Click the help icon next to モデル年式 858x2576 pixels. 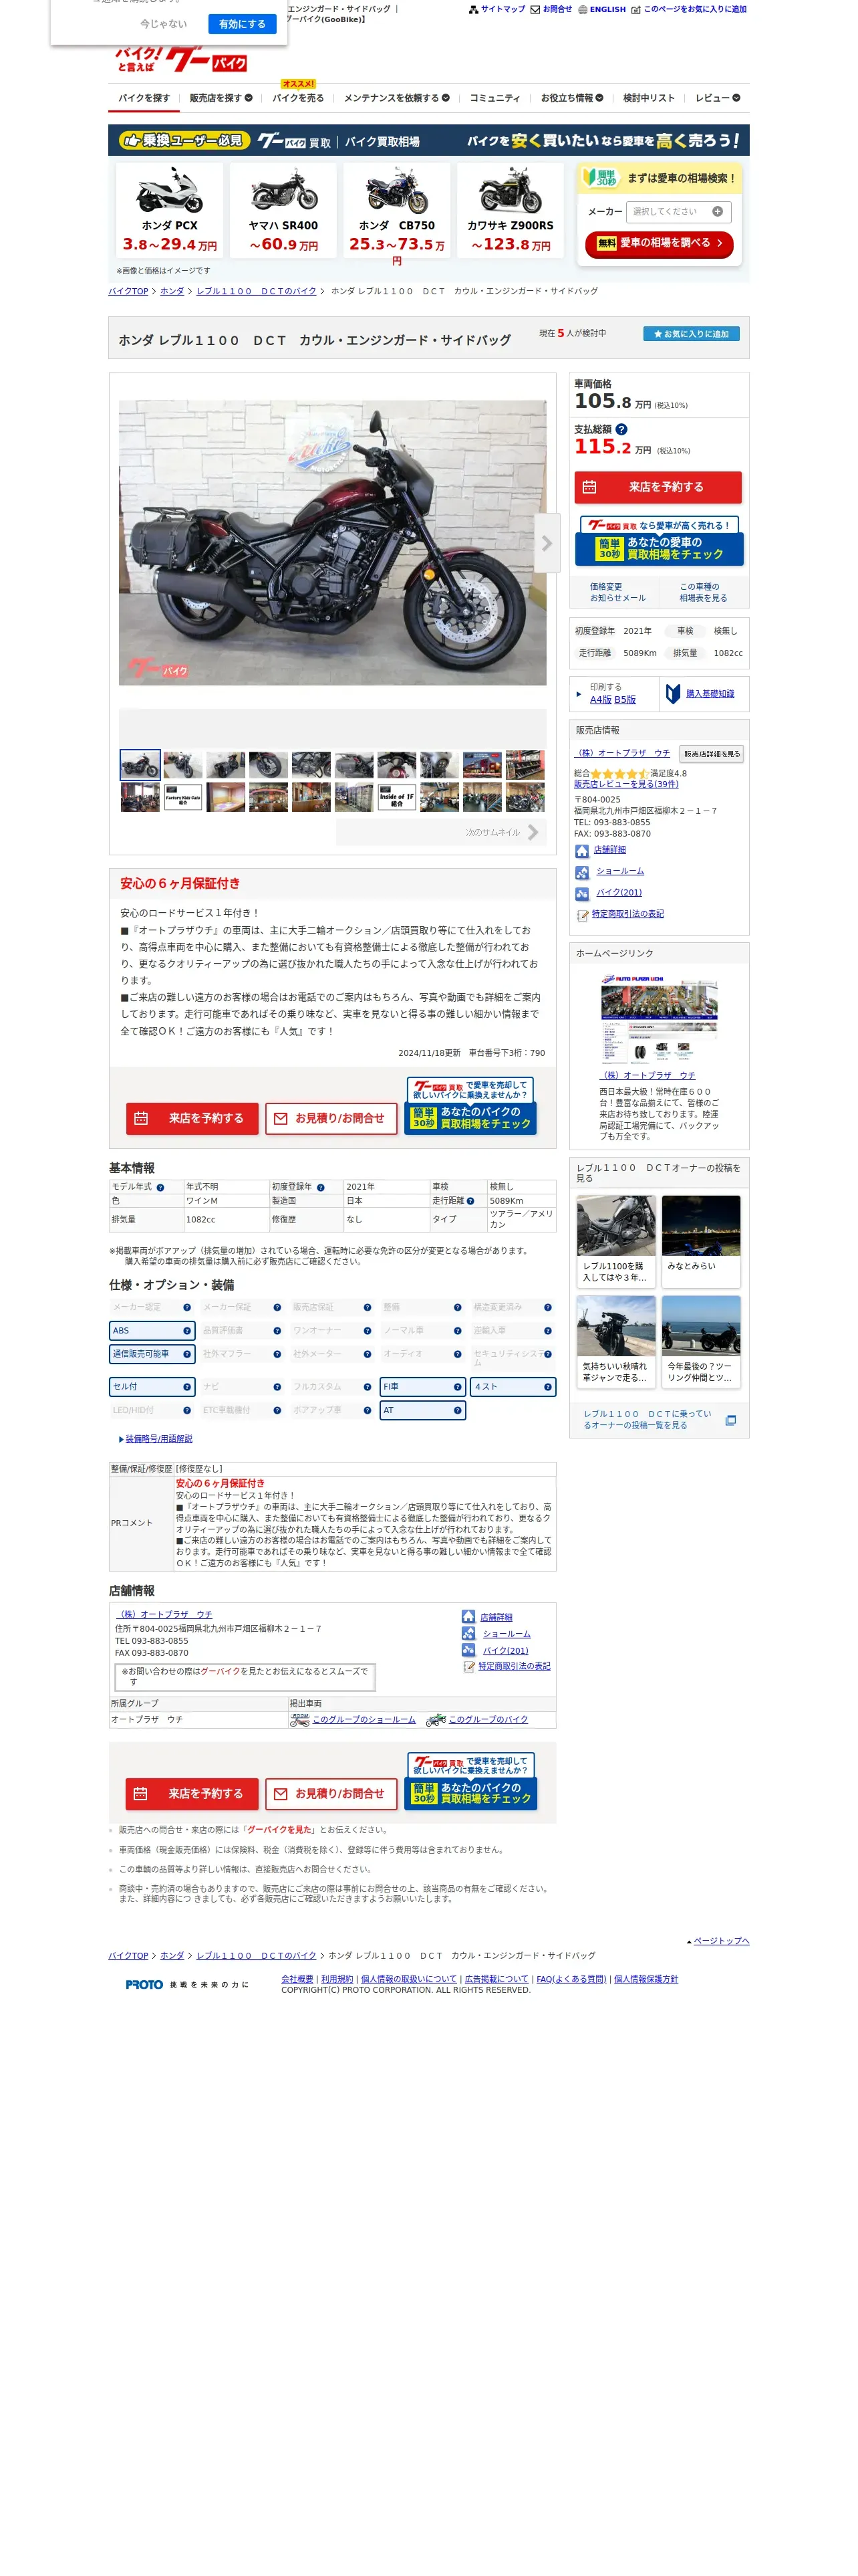pos(161,1187)
